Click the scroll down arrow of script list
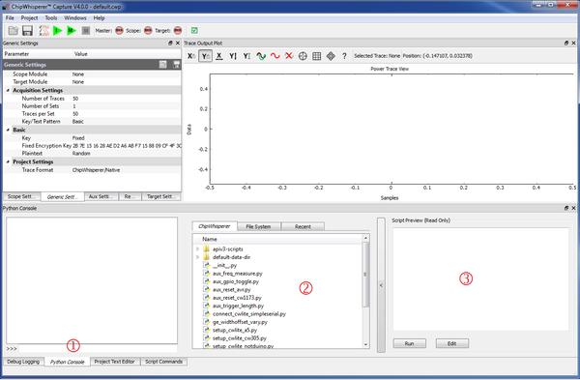Image resolution: width=580 pixels, height=380 pixels. pyautogui.click(x=365, y=344)
